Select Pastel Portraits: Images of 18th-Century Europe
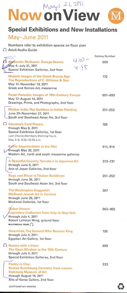127x293 pixels. coord(44,95)
